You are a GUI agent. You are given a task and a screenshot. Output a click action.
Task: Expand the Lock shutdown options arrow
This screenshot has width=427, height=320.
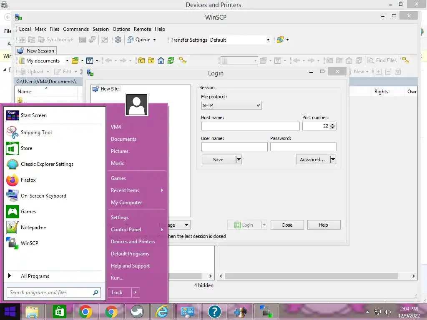click(136, 292)
